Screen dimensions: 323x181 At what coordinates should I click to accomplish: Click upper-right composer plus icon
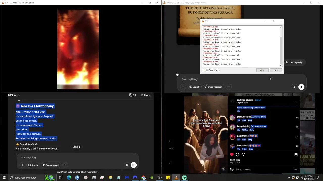pos(183,87)
